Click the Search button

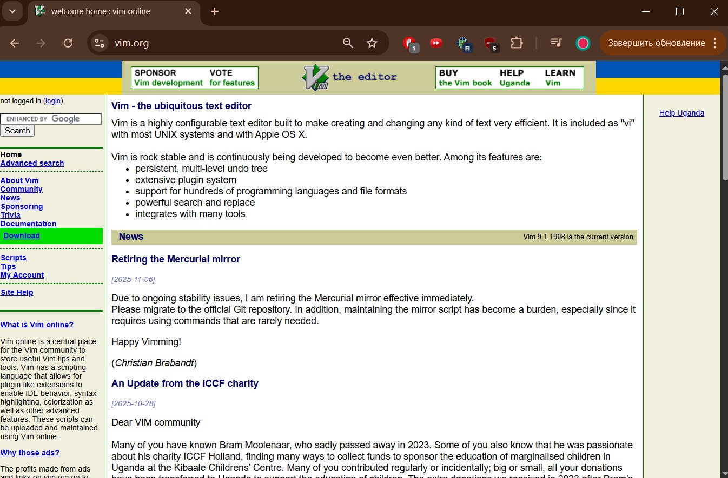pos(17,131)
